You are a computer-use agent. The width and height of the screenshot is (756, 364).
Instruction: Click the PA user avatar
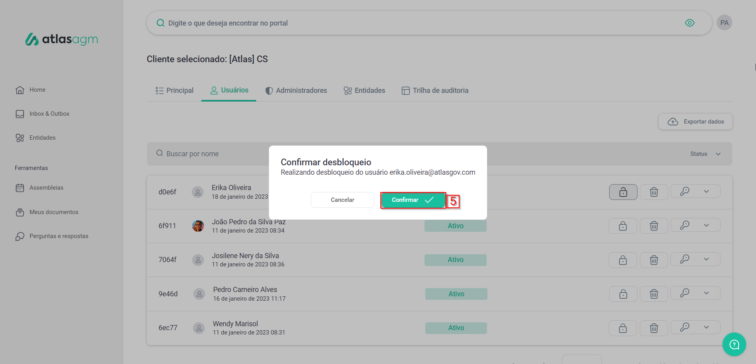point(724,23)
